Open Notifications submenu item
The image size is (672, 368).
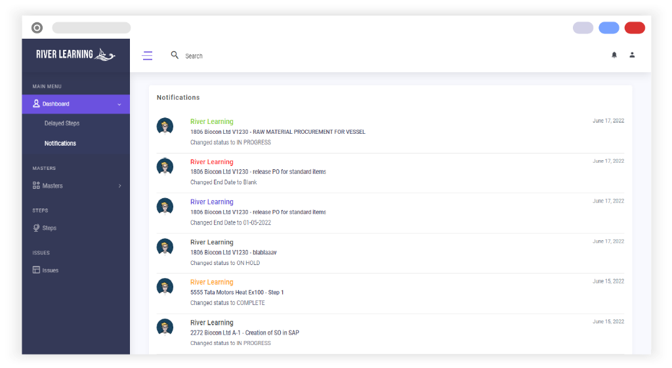click(60, 143)
